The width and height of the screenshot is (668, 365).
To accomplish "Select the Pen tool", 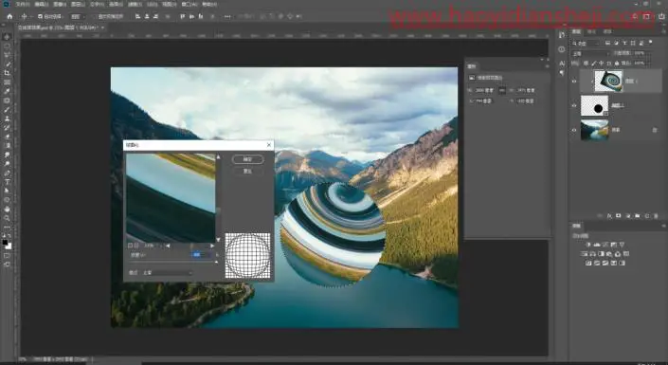I will [7, 173].
